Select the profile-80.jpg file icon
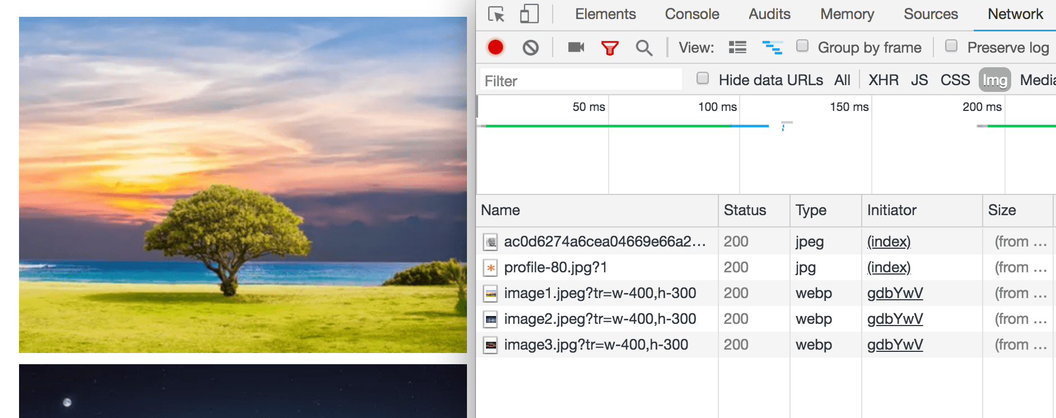This screenshot has height=418, width=1056. pyautogui.click(x=490, y=268)
